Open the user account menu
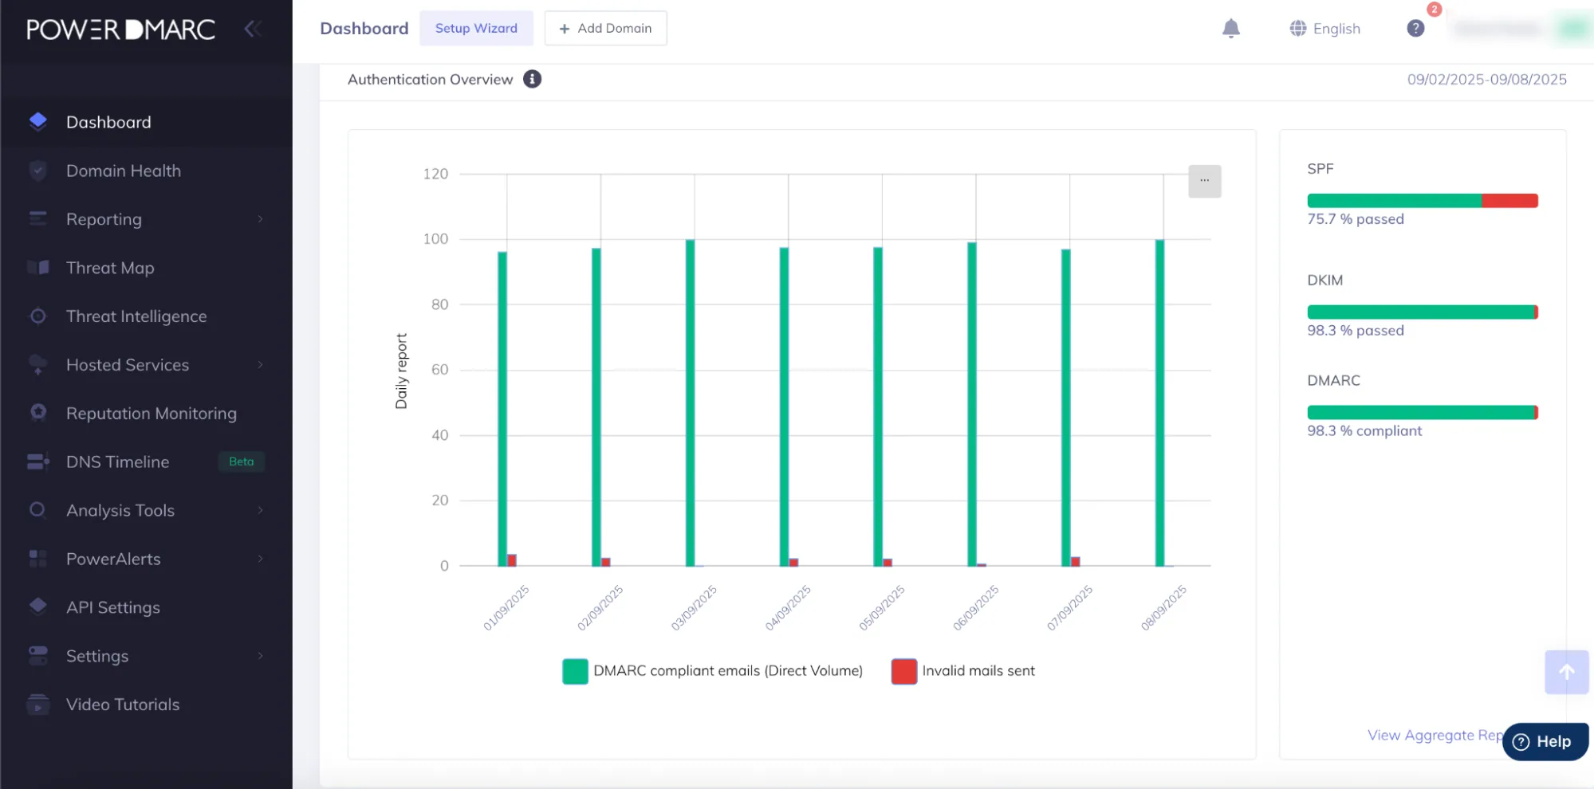The height and width of the screenshot is (789, 1594). [x=1521, y=29]
